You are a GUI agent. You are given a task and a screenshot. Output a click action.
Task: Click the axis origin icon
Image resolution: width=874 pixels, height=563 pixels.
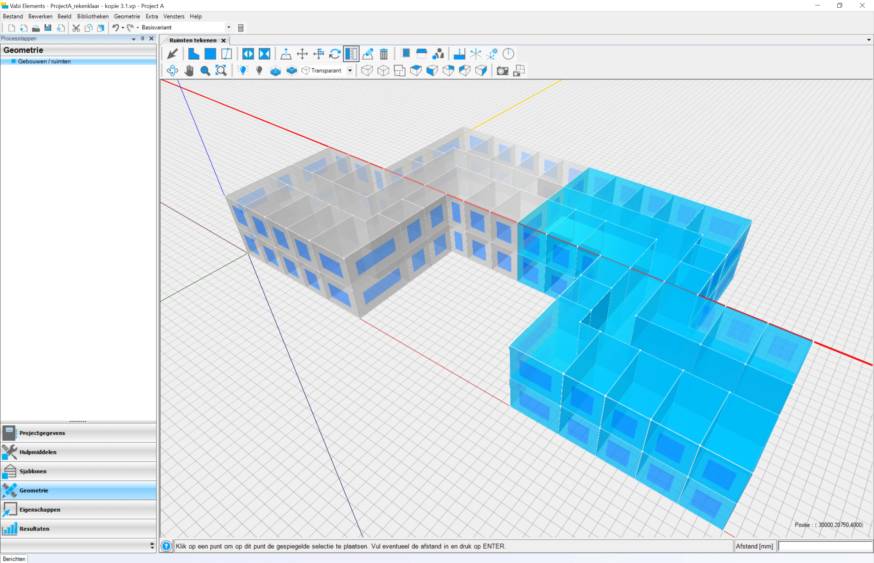tap(476, 54)
